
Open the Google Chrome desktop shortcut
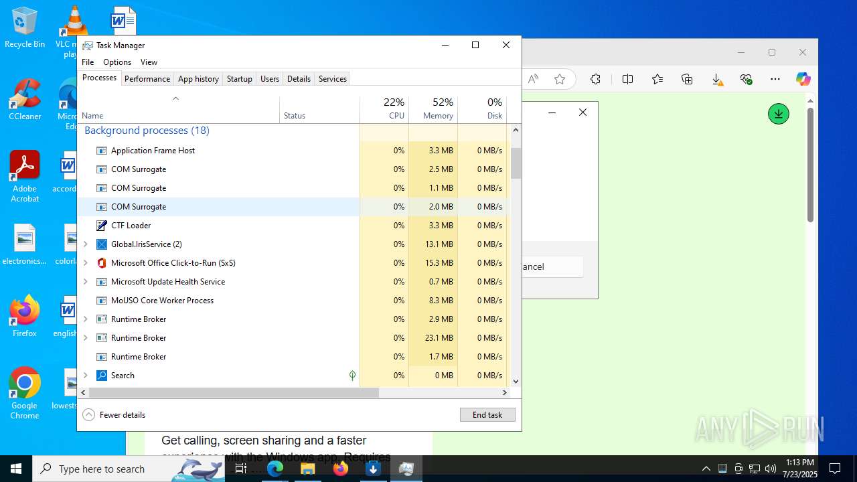point(25,394)
